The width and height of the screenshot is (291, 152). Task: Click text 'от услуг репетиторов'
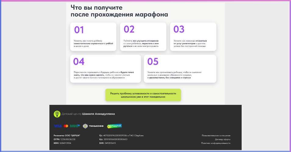184,43
